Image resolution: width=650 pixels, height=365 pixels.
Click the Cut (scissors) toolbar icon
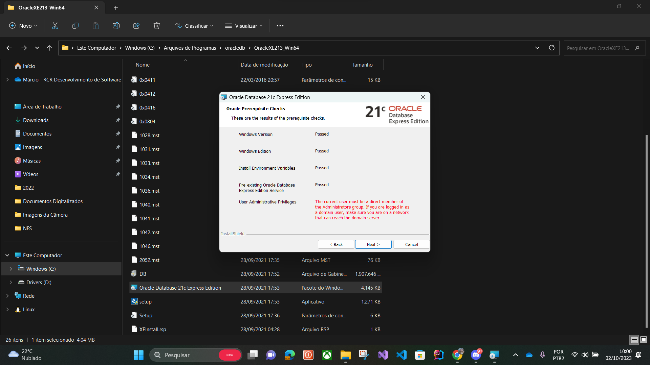tap(55, 26)
